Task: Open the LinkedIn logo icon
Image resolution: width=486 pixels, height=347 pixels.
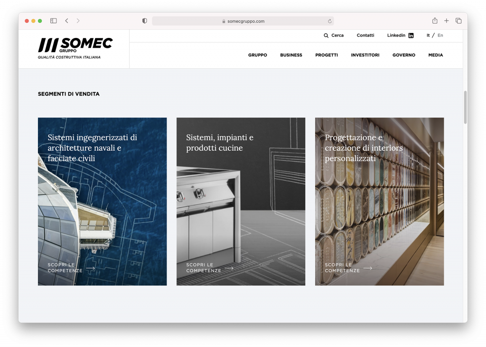Action: pyautogui.click(x=411, y=36)
